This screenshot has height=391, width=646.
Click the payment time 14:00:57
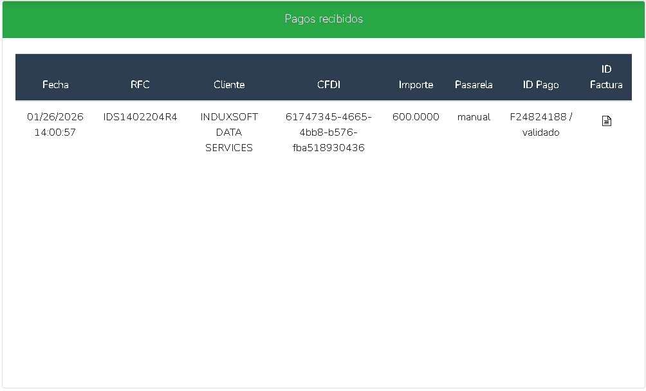tap(55, 132)
